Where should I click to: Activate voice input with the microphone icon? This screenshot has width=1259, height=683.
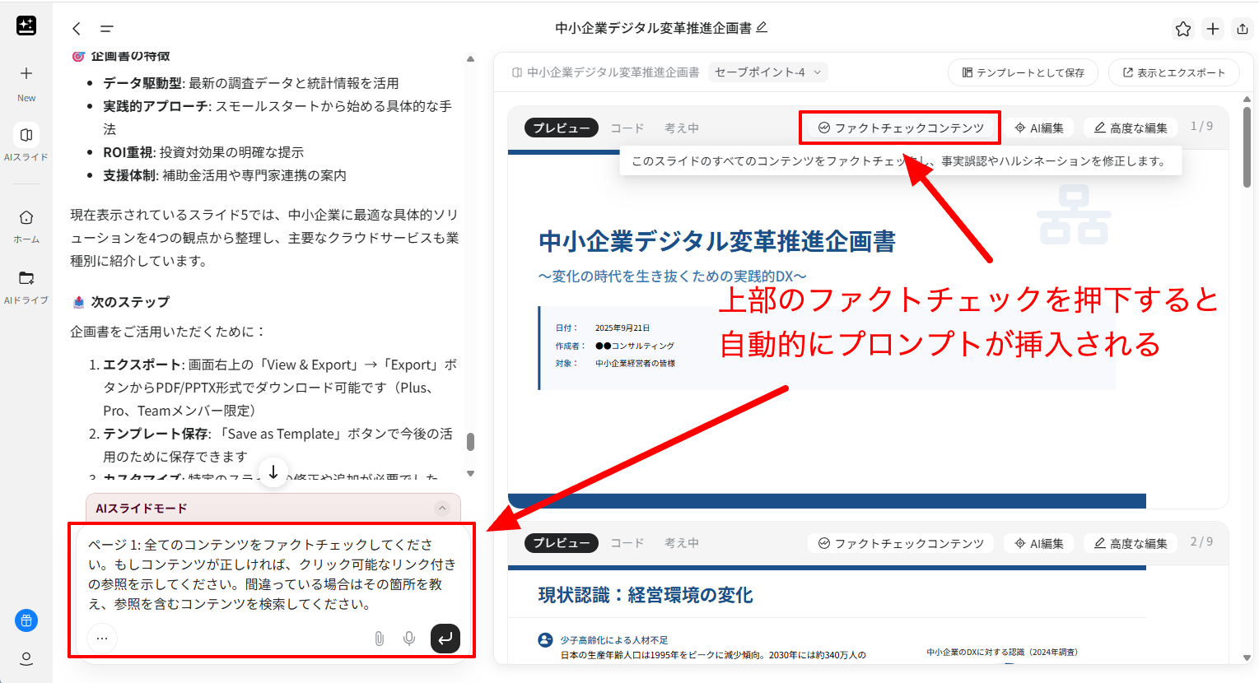(408, 638)
